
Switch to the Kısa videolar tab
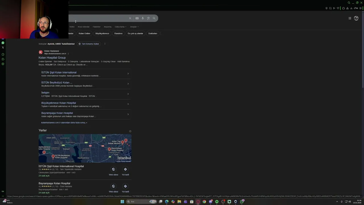84,27
